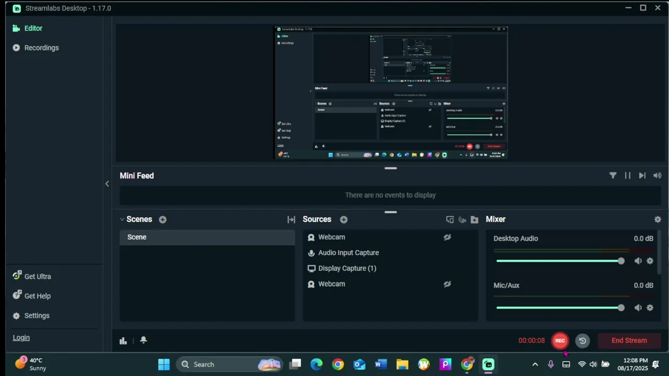Filter Mini Feed events with the funnel icon
The image size is (669, 376).
pos(613,175)
